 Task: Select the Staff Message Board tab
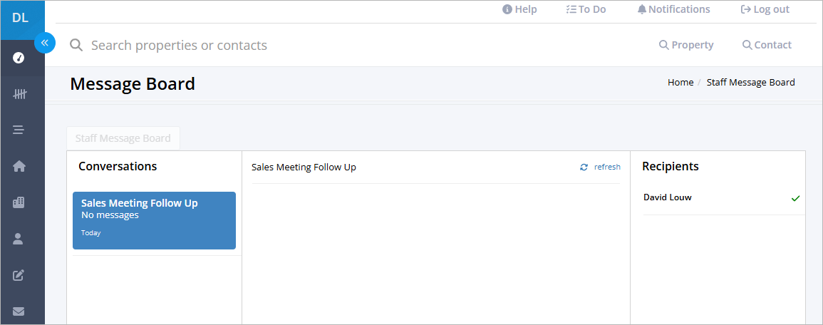tap(123, 138)
